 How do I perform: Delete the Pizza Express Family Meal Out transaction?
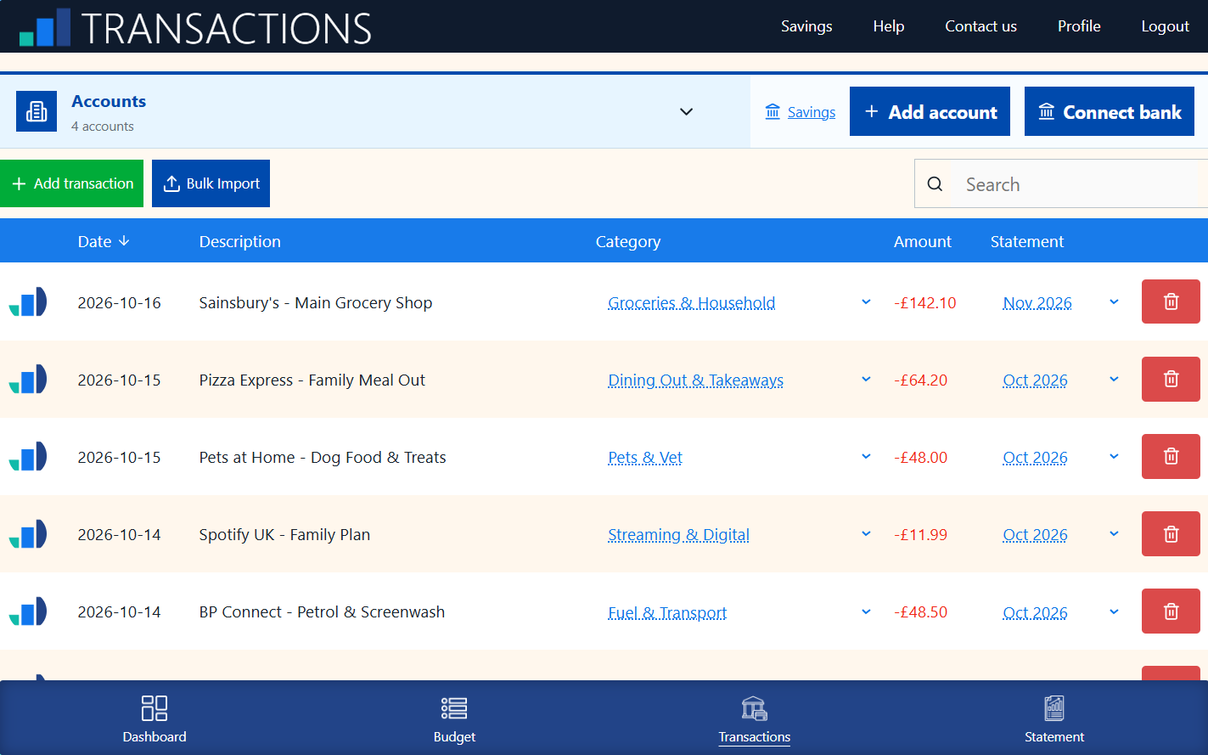click(x=1171, y=379)
